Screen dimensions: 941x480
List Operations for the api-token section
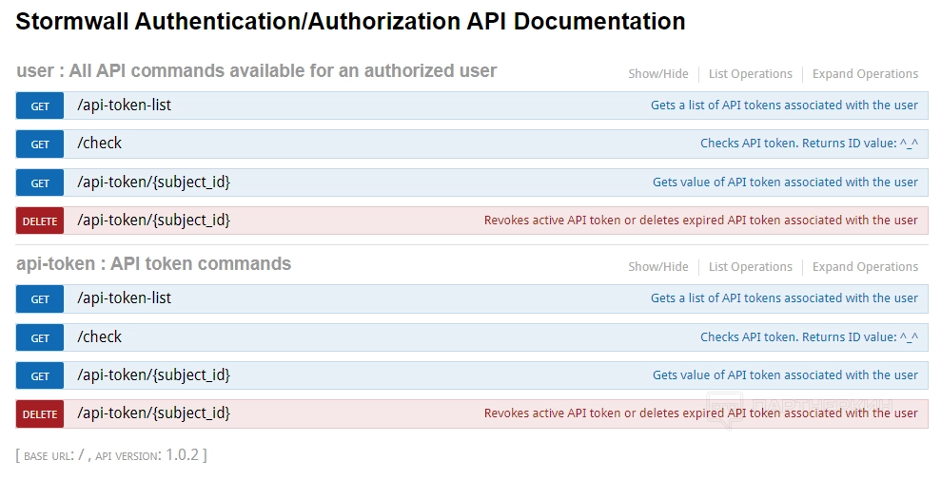click(x=750, y=267)
